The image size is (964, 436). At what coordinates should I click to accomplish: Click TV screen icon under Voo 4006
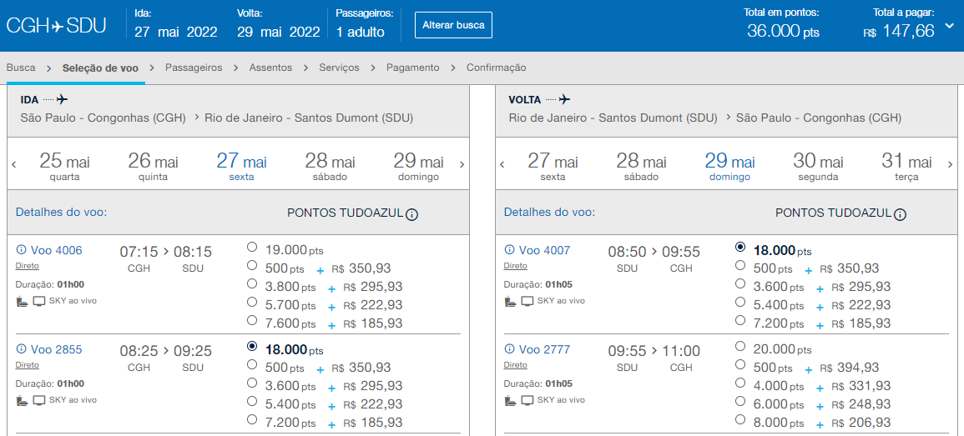[39, 301]
